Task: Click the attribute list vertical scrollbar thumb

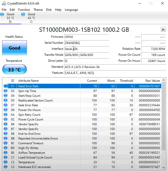Action: [x=163, y=116]
